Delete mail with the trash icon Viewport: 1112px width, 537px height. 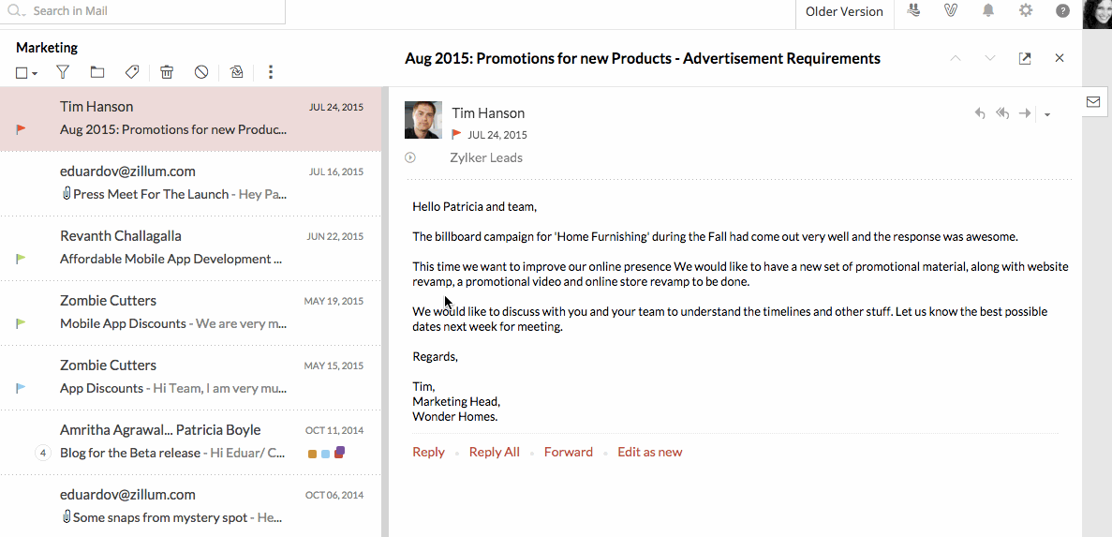click(x=167, y=72)
